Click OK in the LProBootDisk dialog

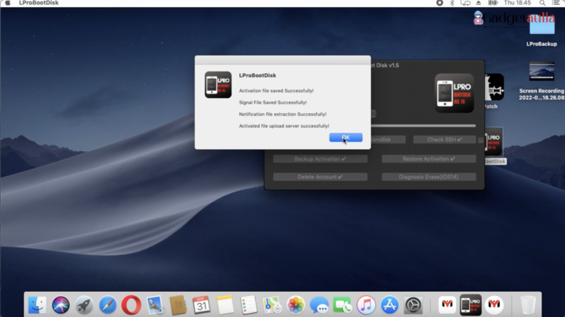345,137
